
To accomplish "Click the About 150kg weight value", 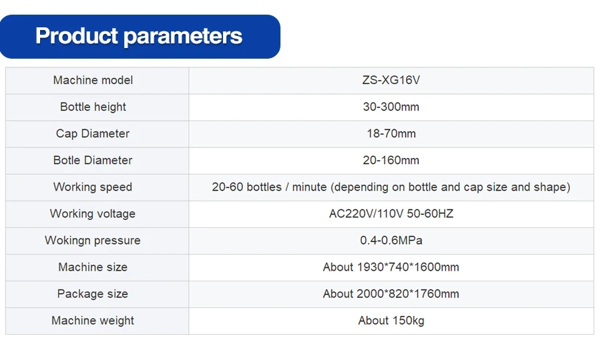I will (x=391, y=321).
